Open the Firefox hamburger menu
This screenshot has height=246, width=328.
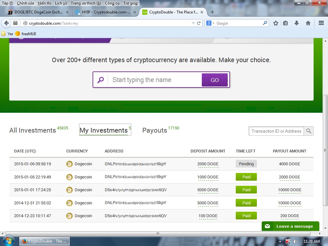[321, 23]
